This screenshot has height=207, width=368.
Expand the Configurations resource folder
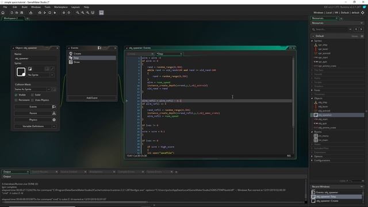pyautogui.click(x=312, y=160)
